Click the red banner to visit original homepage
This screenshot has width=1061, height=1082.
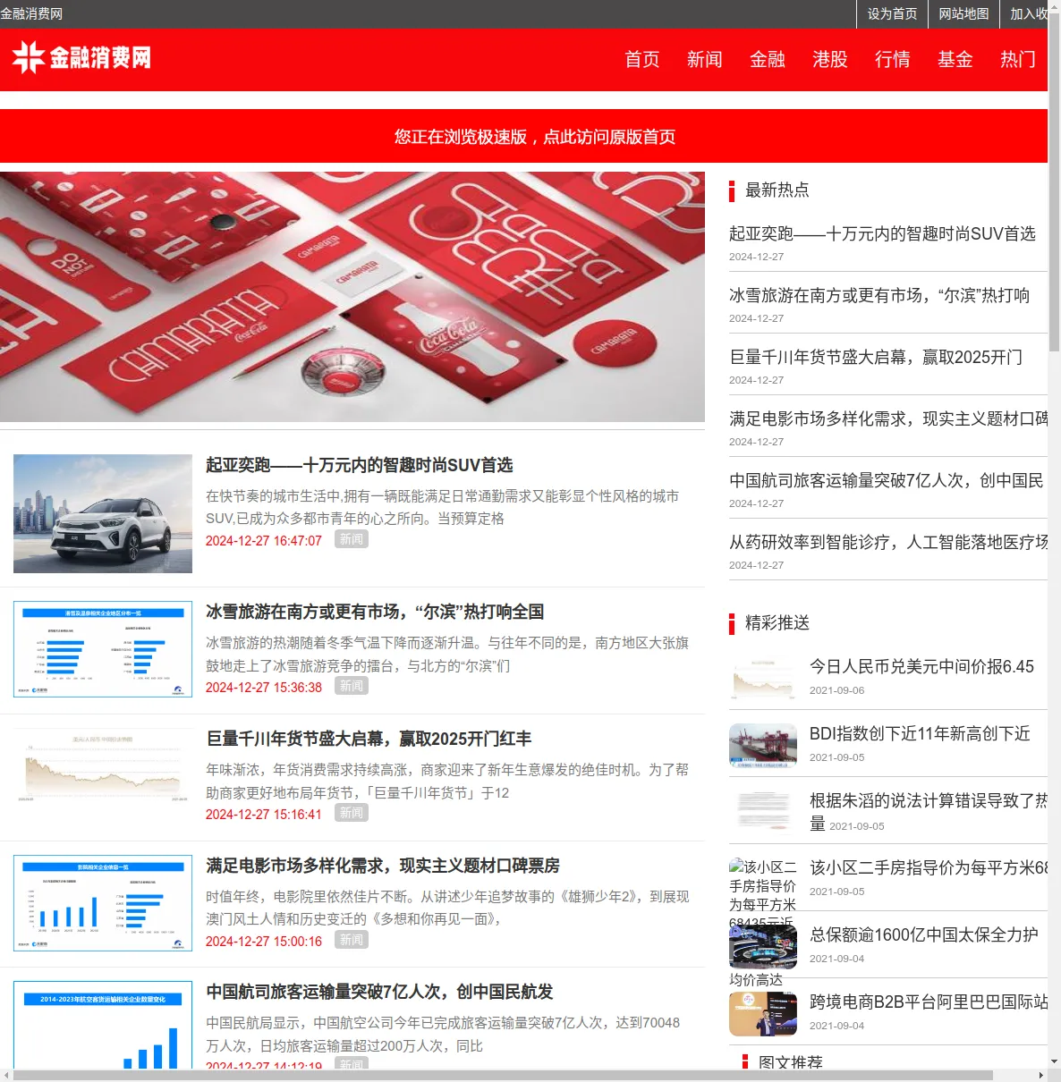point(523,136)
